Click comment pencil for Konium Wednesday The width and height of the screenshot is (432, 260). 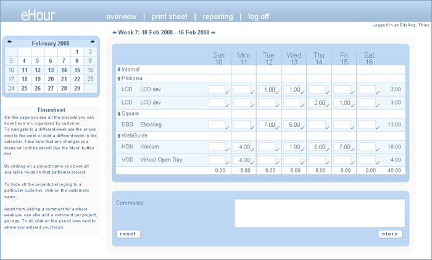click(302, 149)
